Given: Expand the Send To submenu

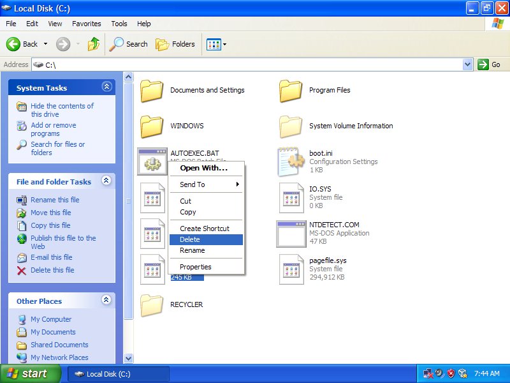Looking at the screenshot, I should 206,184.
